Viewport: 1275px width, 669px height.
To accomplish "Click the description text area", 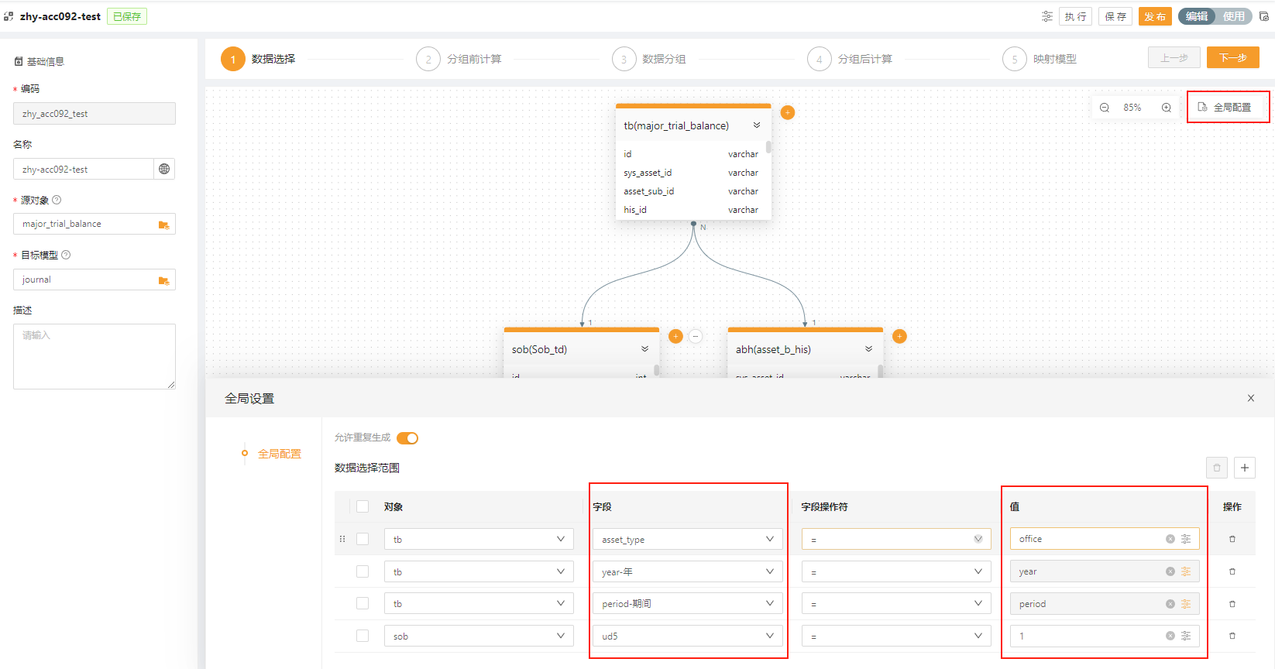I will (x=95, y=356).
